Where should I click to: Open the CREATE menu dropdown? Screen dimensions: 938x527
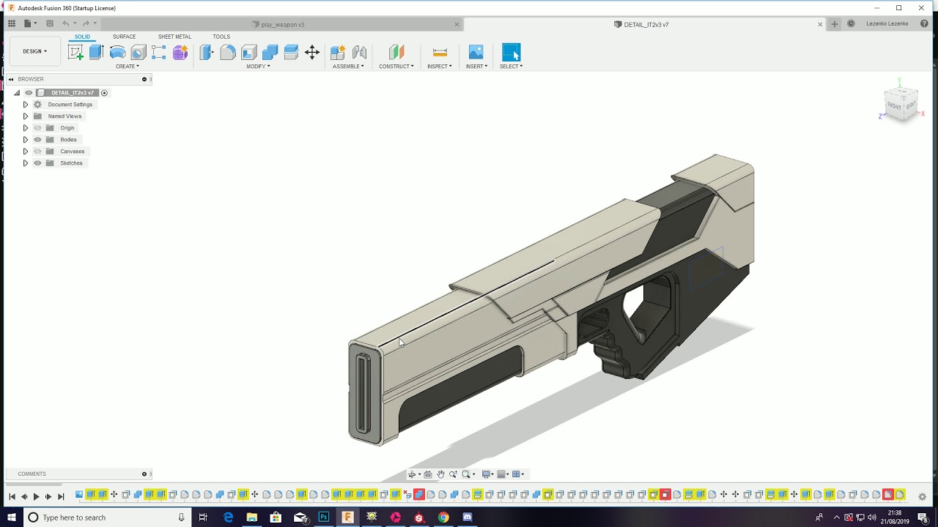(x=128, y=67)
